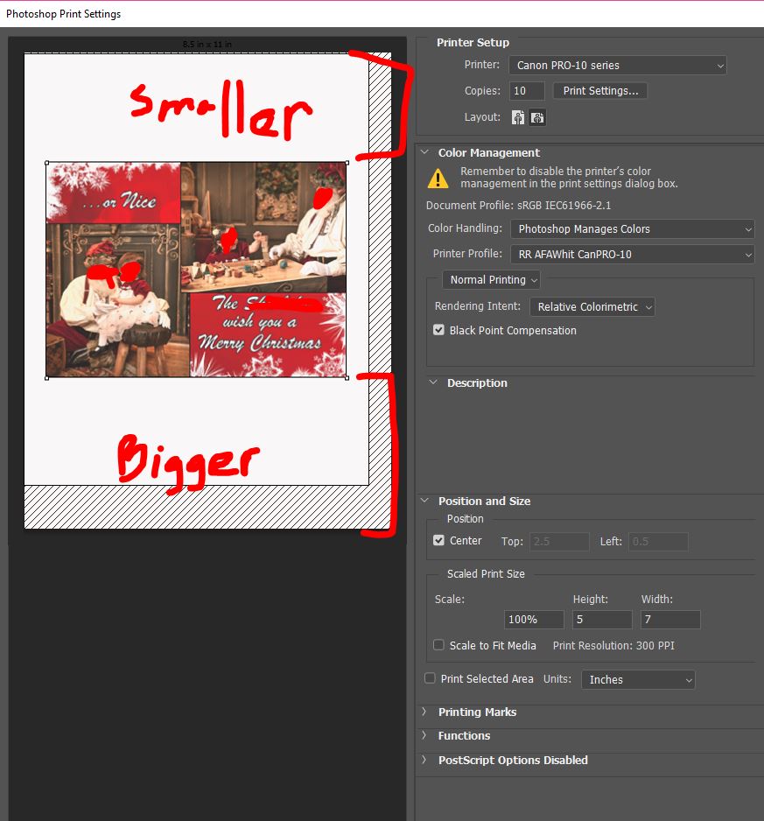The width and height of the screenshot is (764, 821).
Task: Collapse the Position and Size section
Action: (x=425, y=502)
